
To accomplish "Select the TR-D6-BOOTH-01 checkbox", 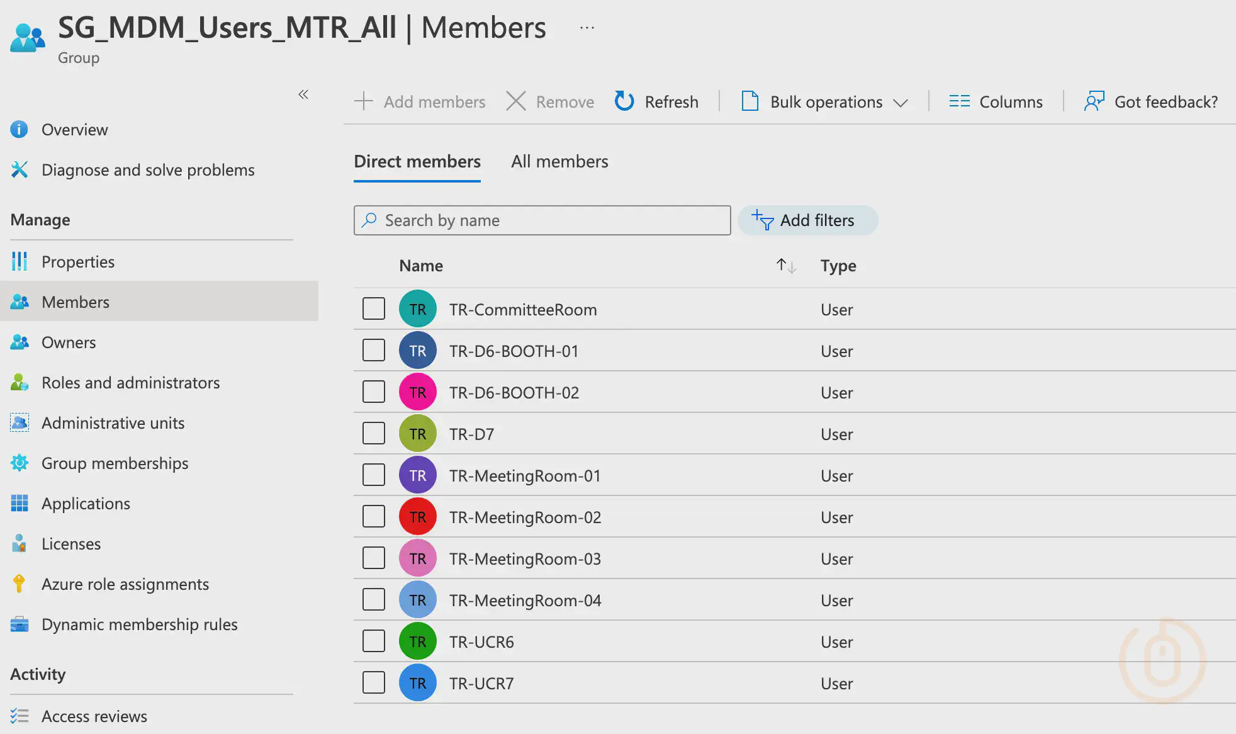I will coord(374,350).
